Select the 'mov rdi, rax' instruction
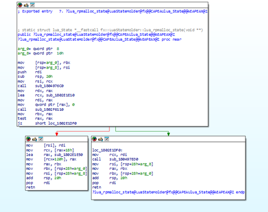 [35, 100]
